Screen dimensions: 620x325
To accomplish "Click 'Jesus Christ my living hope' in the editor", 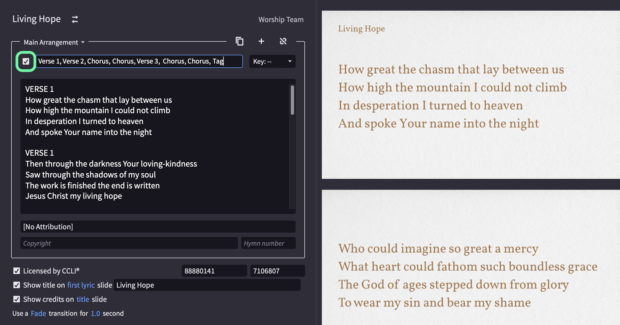I will click(74, 196).
